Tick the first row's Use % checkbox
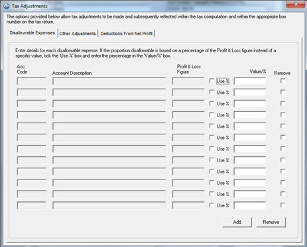 point(212,81)
